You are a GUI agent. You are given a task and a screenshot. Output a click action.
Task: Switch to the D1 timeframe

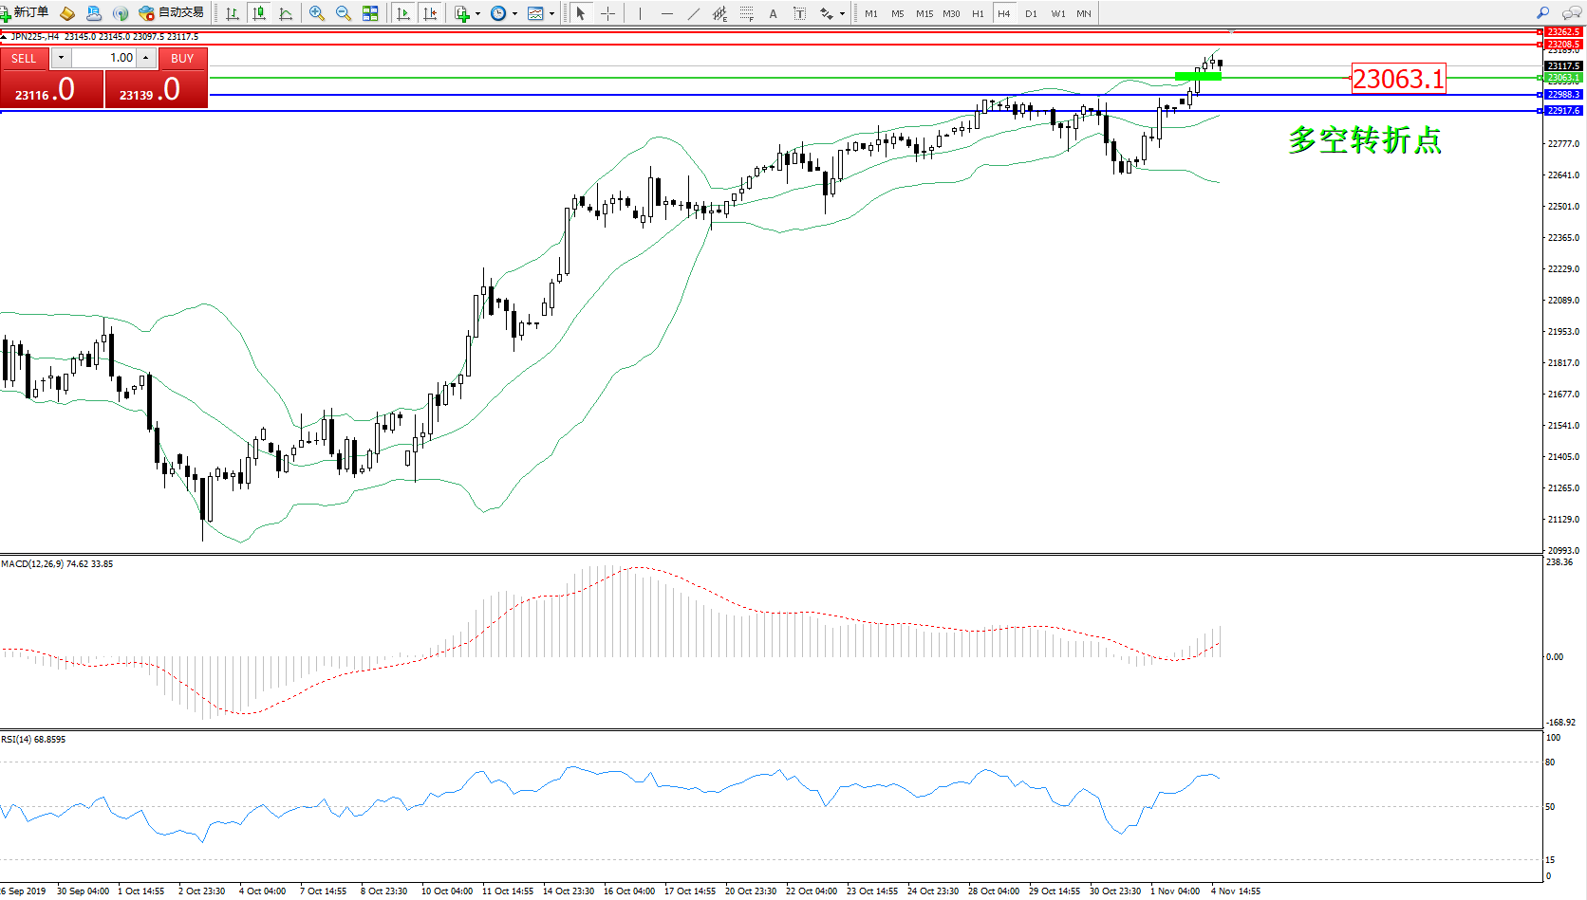[x=1031, y=13]
